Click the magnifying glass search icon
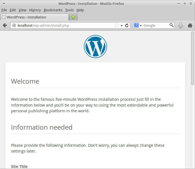This screenshot has width=195, height=169. click(x=172, y=25)
